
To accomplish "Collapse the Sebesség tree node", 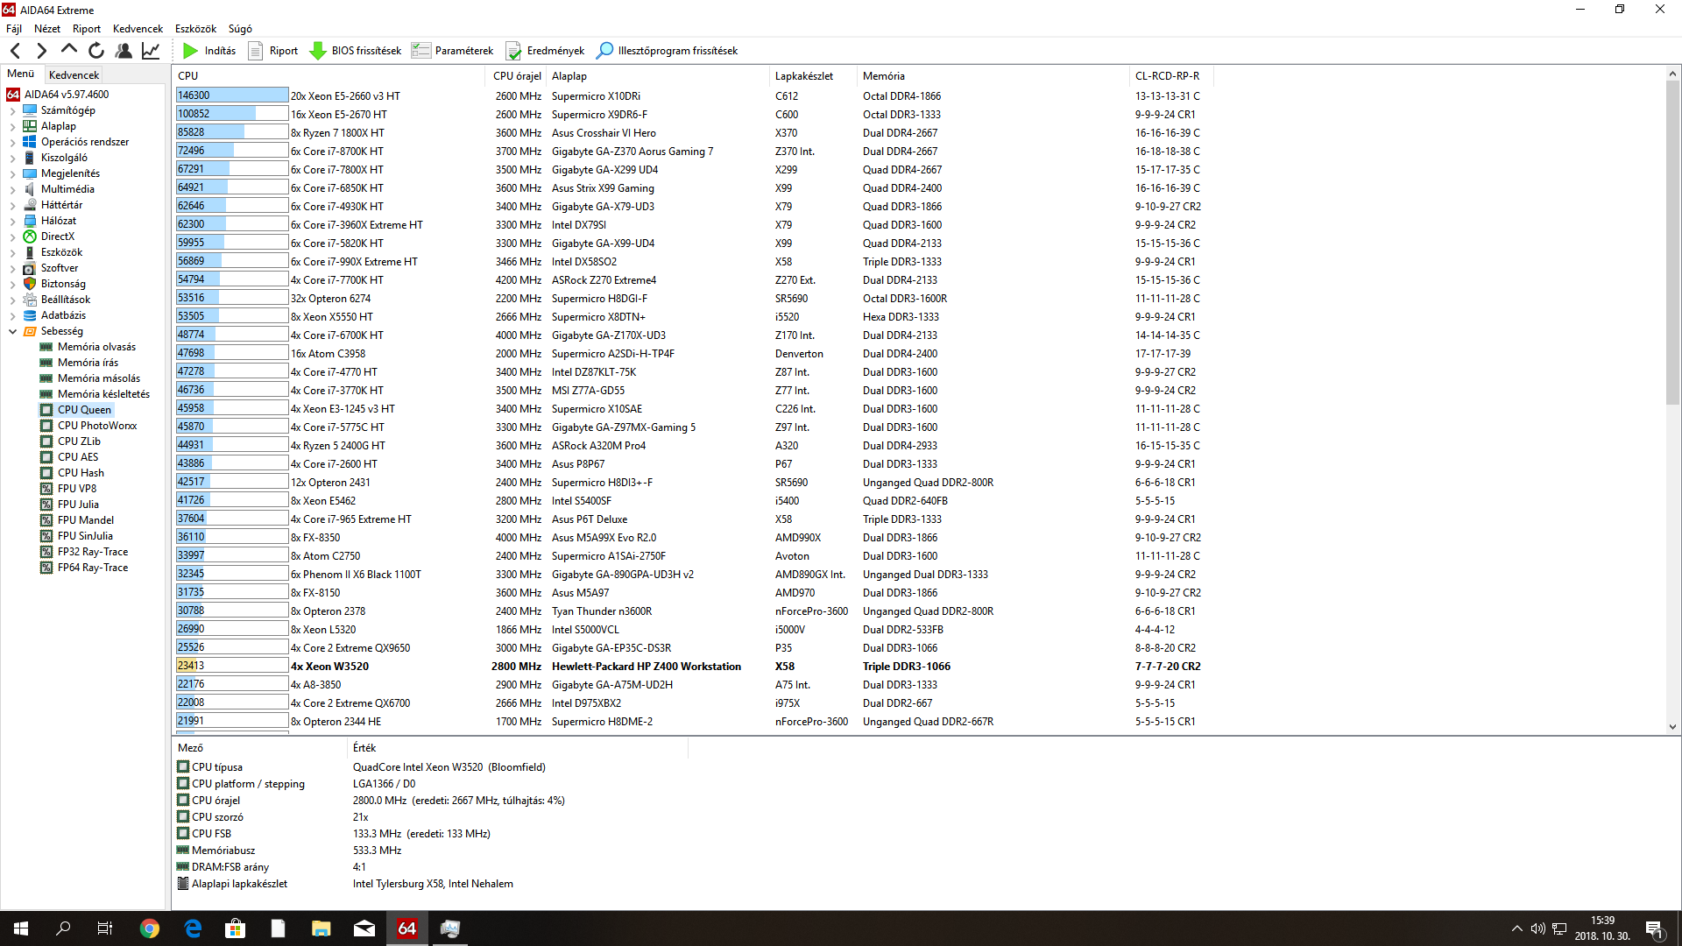I will 12,331.
